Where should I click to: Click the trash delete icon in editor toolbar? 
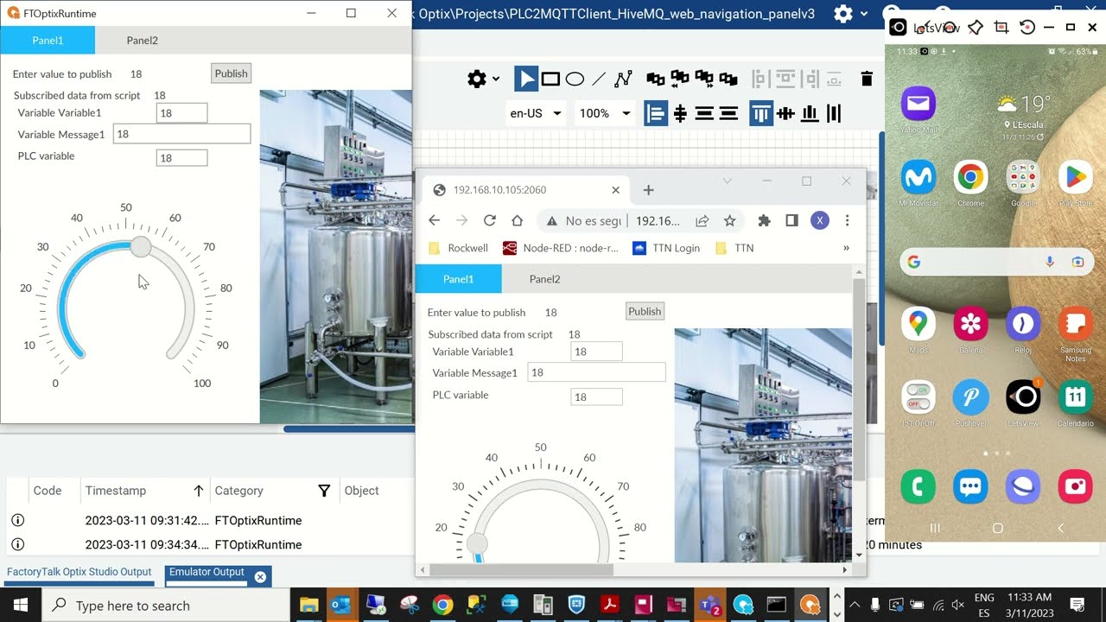pyautogui.click(x=867, y=79)
